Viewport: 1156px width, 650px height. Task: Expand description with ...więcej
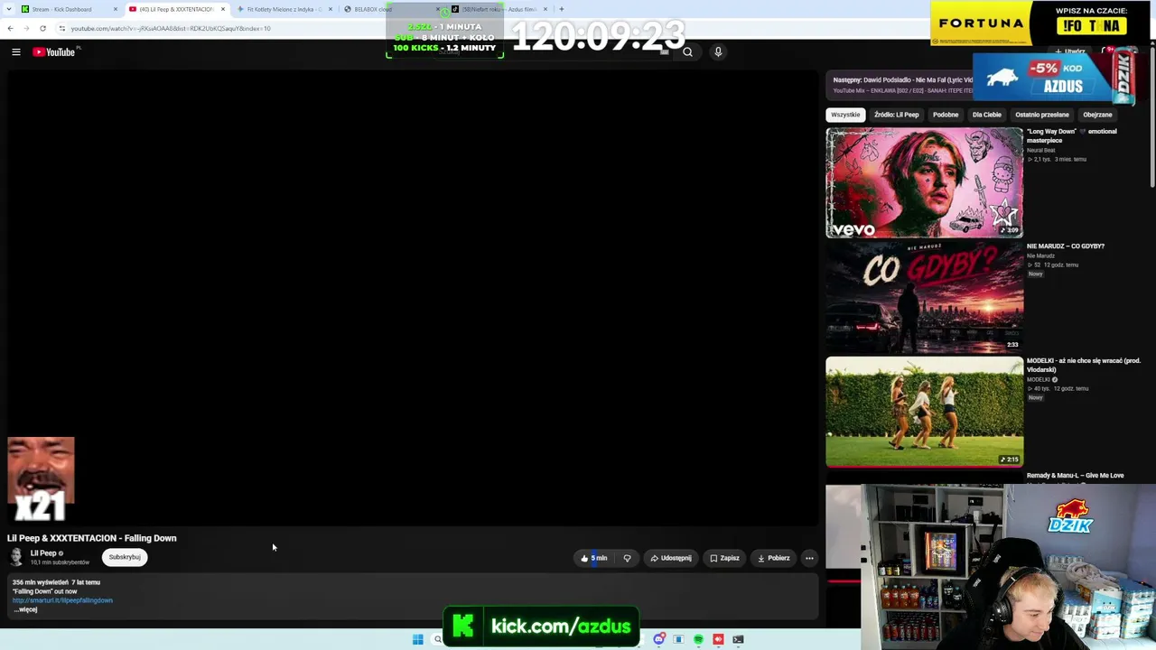25,609
